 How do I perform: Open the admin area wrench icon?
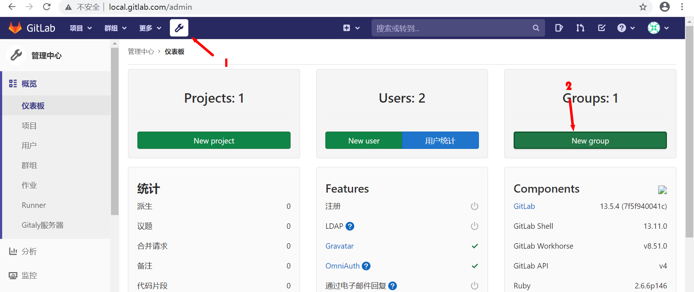179,28
